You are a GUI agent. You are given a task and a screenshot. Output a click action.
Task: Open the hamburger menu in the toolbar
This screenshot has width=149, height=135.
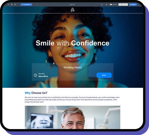coord(8,4)
